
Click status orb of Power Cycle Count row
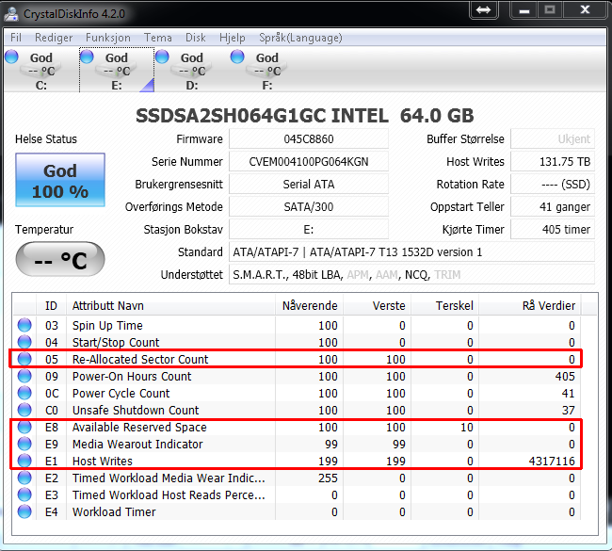[x=24, y=394]
